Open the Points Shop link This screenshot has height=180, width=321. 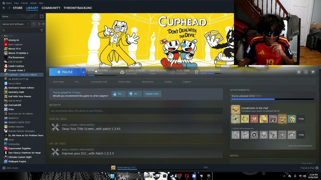tap(124, 82)
